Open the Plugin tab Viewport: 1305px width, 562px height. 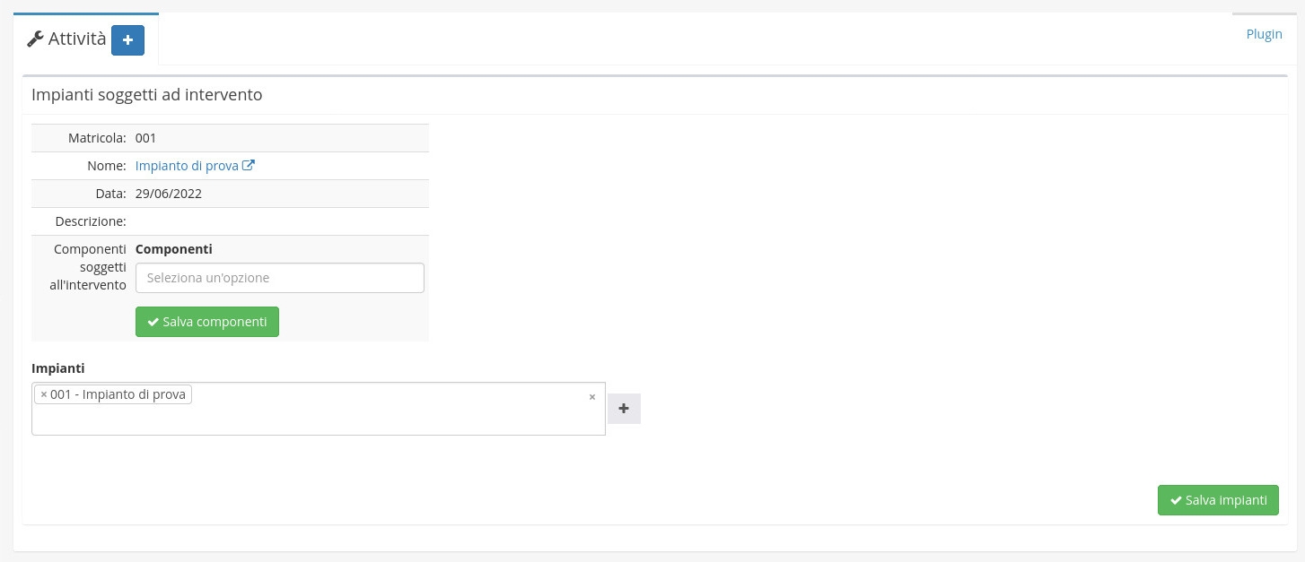click(x=1264, y=34)
